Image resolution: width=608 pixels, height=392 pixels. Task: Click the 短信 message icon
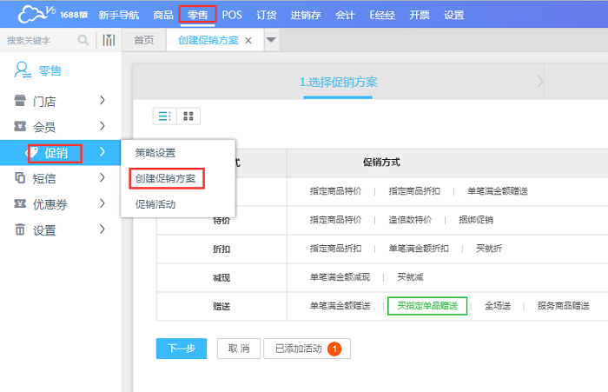point(20,178)
